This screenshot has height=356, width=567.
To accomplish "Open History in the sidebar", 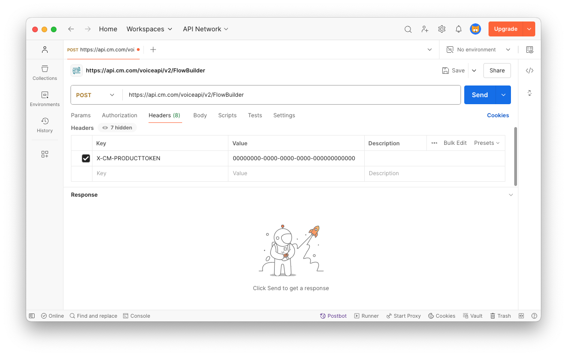I will pos(45,125).
